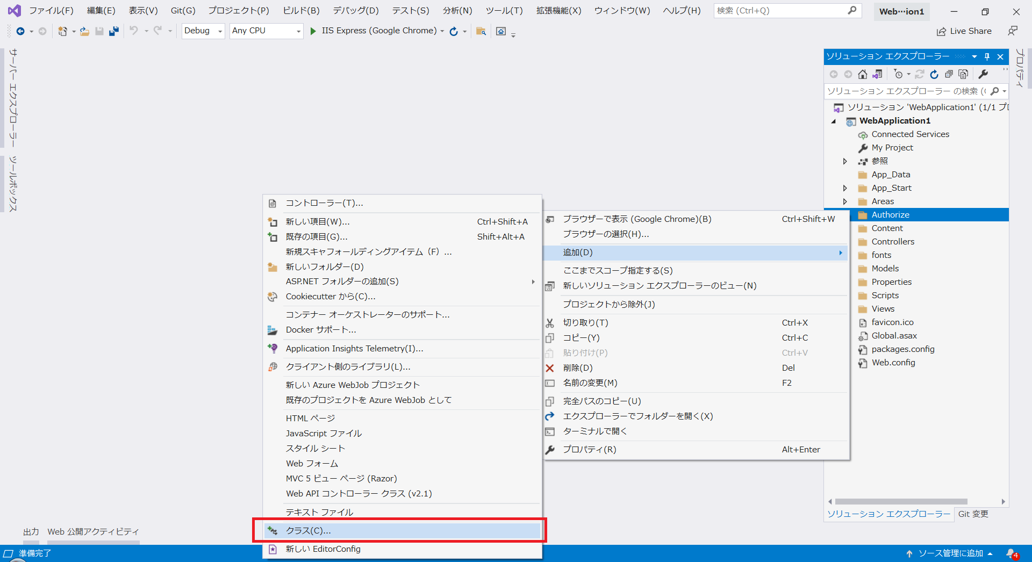Open the デバッグ menu
Image resolution: width=1032 pixels, height=562 pixels.
[x=355, y=10]
